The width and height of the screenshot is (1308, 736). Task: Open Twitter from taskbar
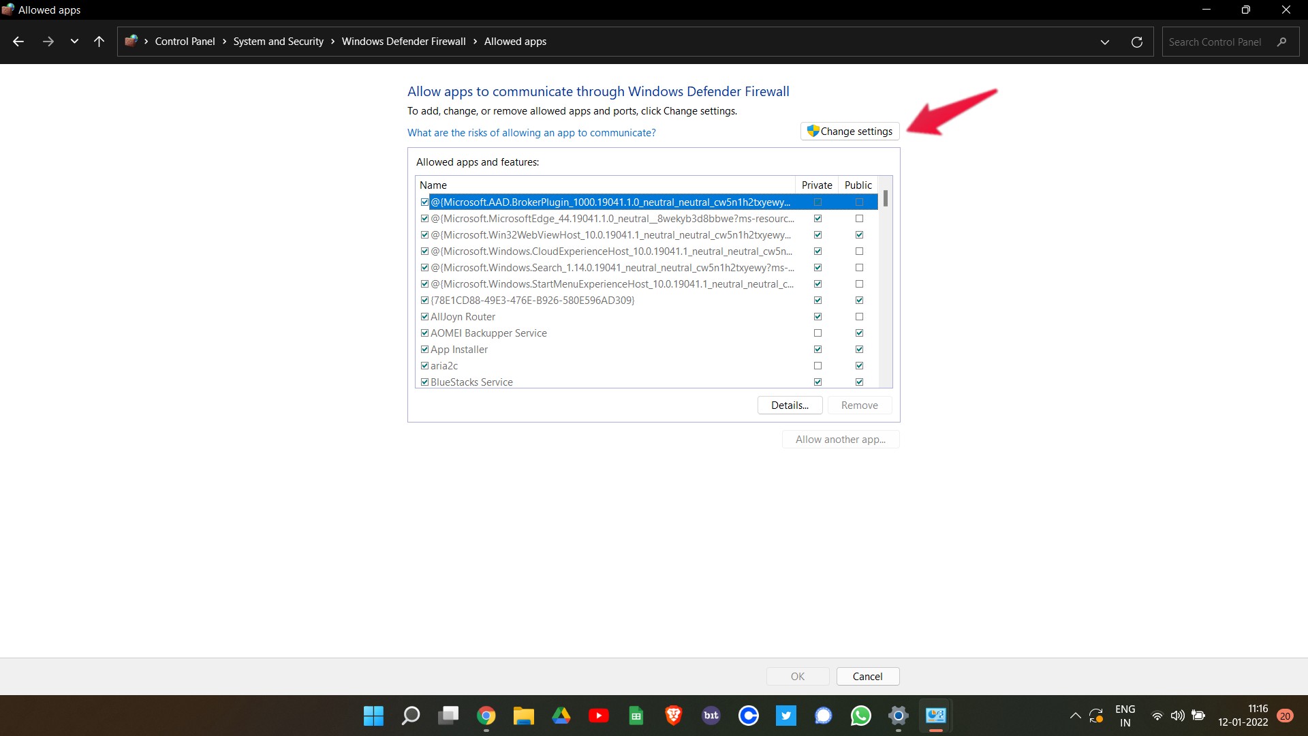pos(785,716)
